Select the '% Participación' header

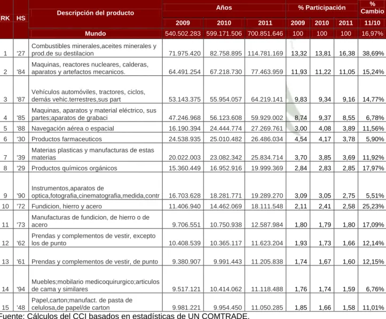(322, 7)
